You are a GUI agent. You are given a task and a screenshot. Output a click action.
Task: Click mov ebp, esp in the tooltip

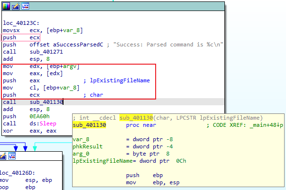[153, 182]
